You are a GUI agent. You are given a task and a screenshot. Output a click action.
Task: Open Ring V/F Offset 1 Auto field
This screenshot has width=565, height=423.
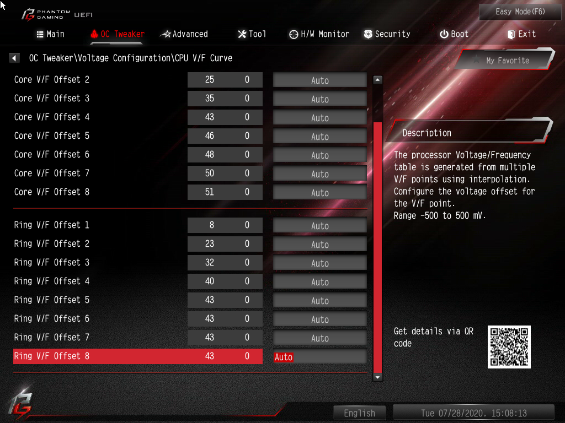(x=319, y=225)
